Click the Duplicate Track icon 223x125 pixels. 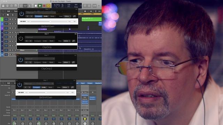click(8, 15)
